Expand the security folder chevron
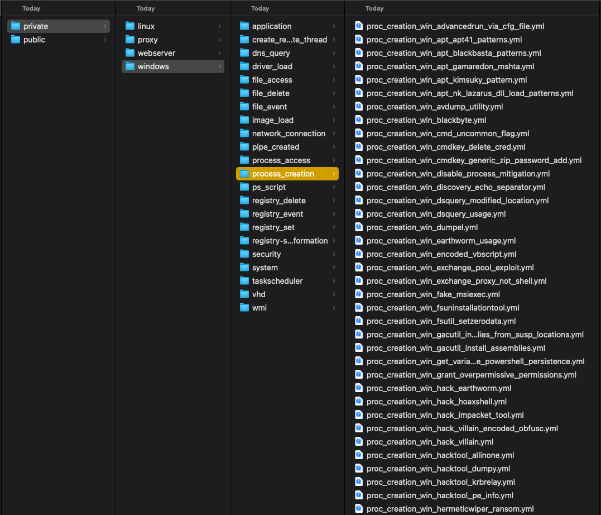 coord(334,254)
